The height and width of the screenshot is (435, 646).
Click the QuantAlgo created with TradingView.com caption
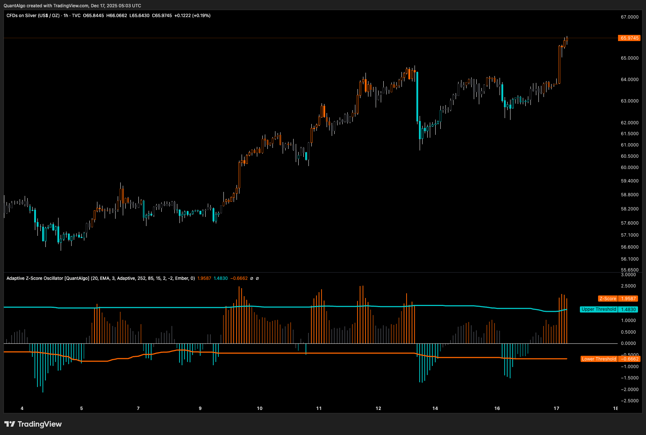point(72,6)
